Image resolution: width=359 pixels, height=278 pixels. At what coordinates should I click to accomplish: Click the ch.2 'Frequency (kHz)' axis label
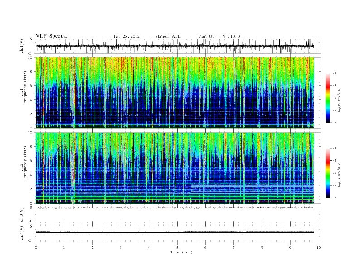point(25,162)
